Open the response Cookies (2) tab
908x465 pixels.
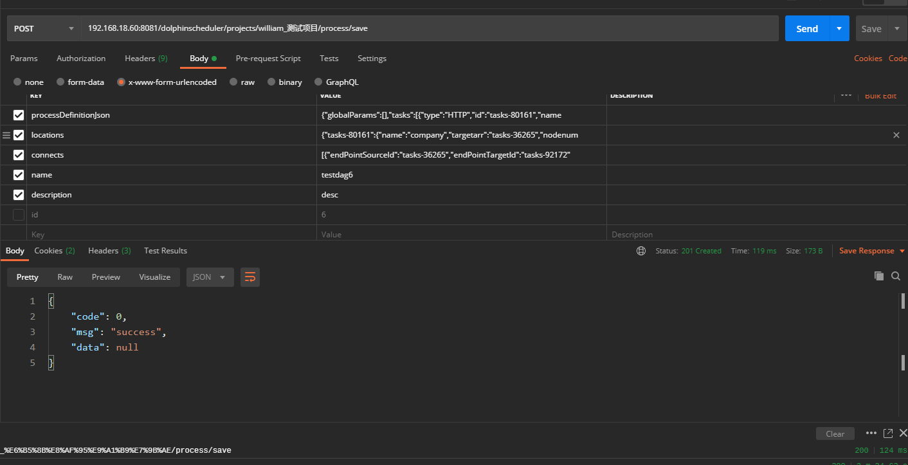[x=55, y=251]
